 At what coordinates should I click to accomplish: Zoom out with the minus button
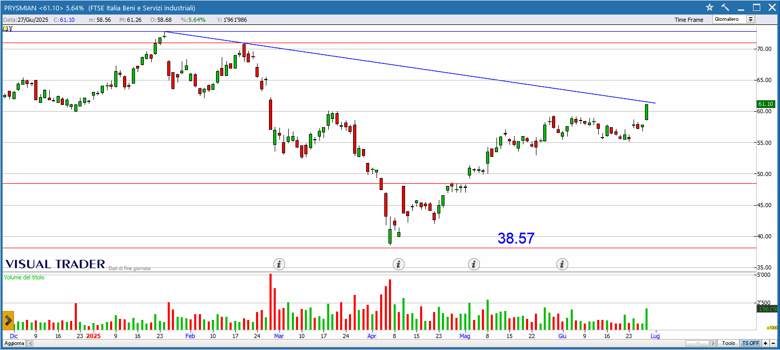pos(773,343)
